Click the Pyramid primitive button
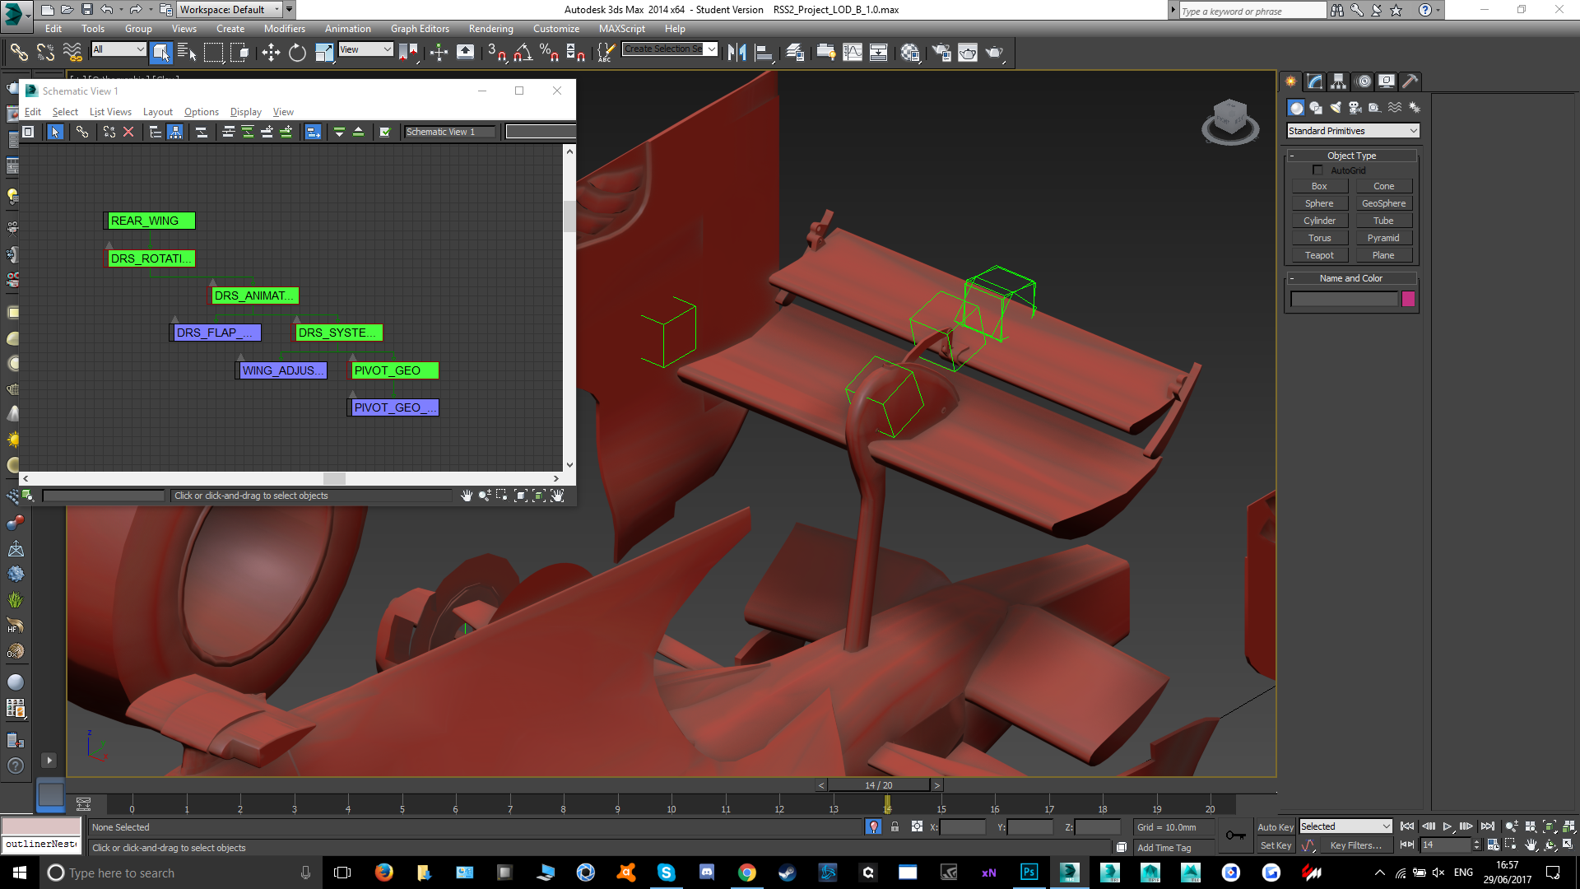 [1383, 239]
